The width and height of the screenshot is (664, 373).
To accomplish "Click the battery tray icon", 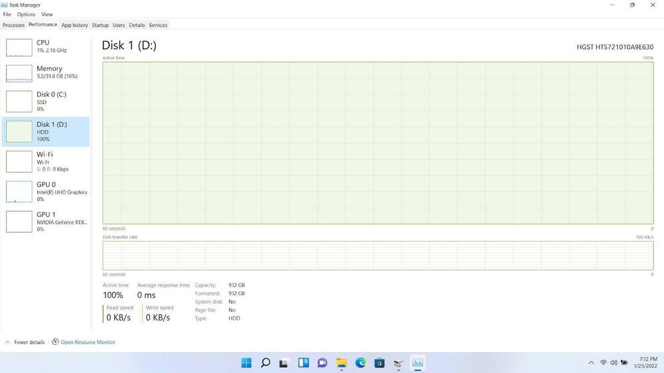I will pyautogui.click(x=624, y=363).
